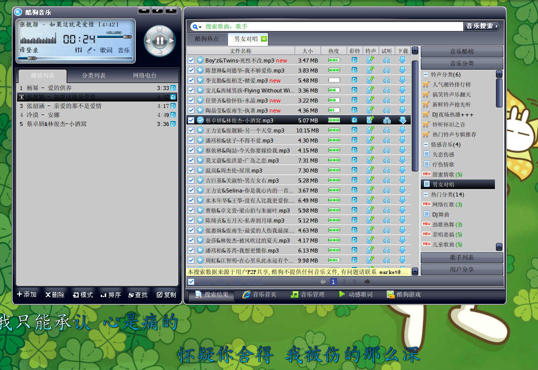Open 查找 to find in playlist
The height and width of the screenshot is (370, 538).
point(138,294)
